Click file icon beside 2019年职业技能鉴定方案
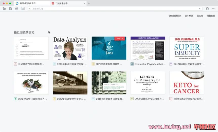 coord(54,64)
